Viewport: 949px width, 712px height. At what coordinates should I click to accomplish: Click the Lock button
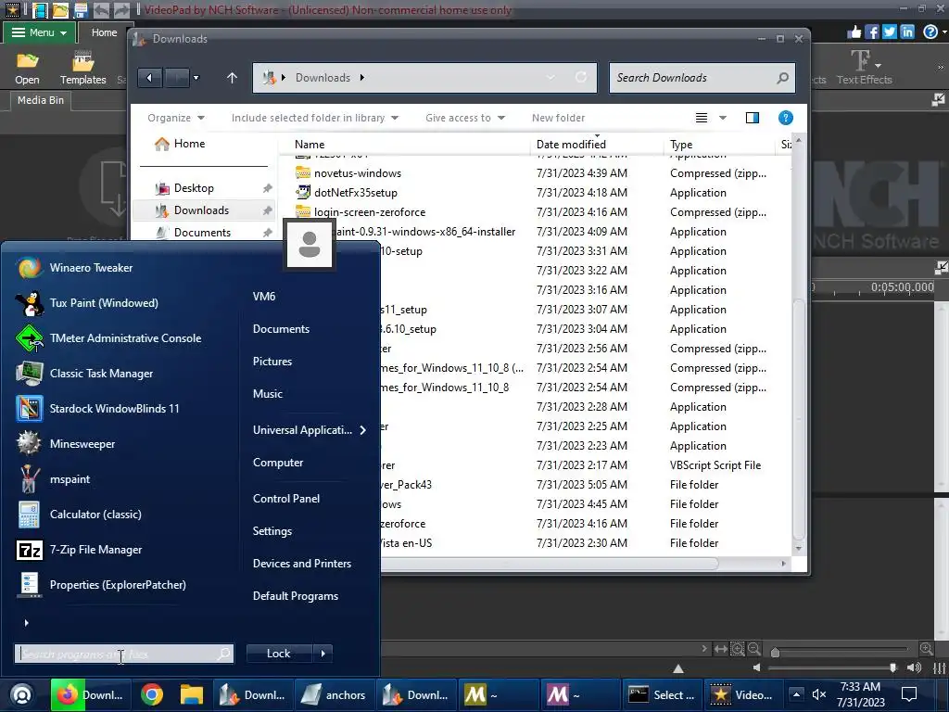[x=279, y=654]
